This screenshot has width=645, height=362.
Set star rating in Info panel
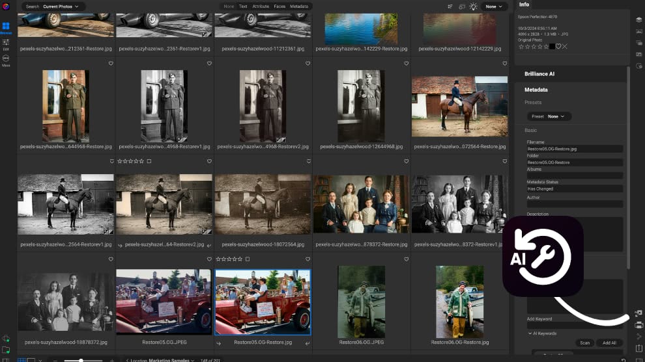tap(534, 46)
